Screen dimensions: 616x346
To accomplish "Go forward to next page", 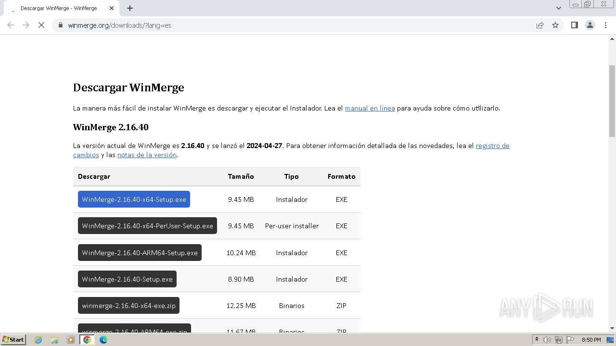I will point(26,25).
